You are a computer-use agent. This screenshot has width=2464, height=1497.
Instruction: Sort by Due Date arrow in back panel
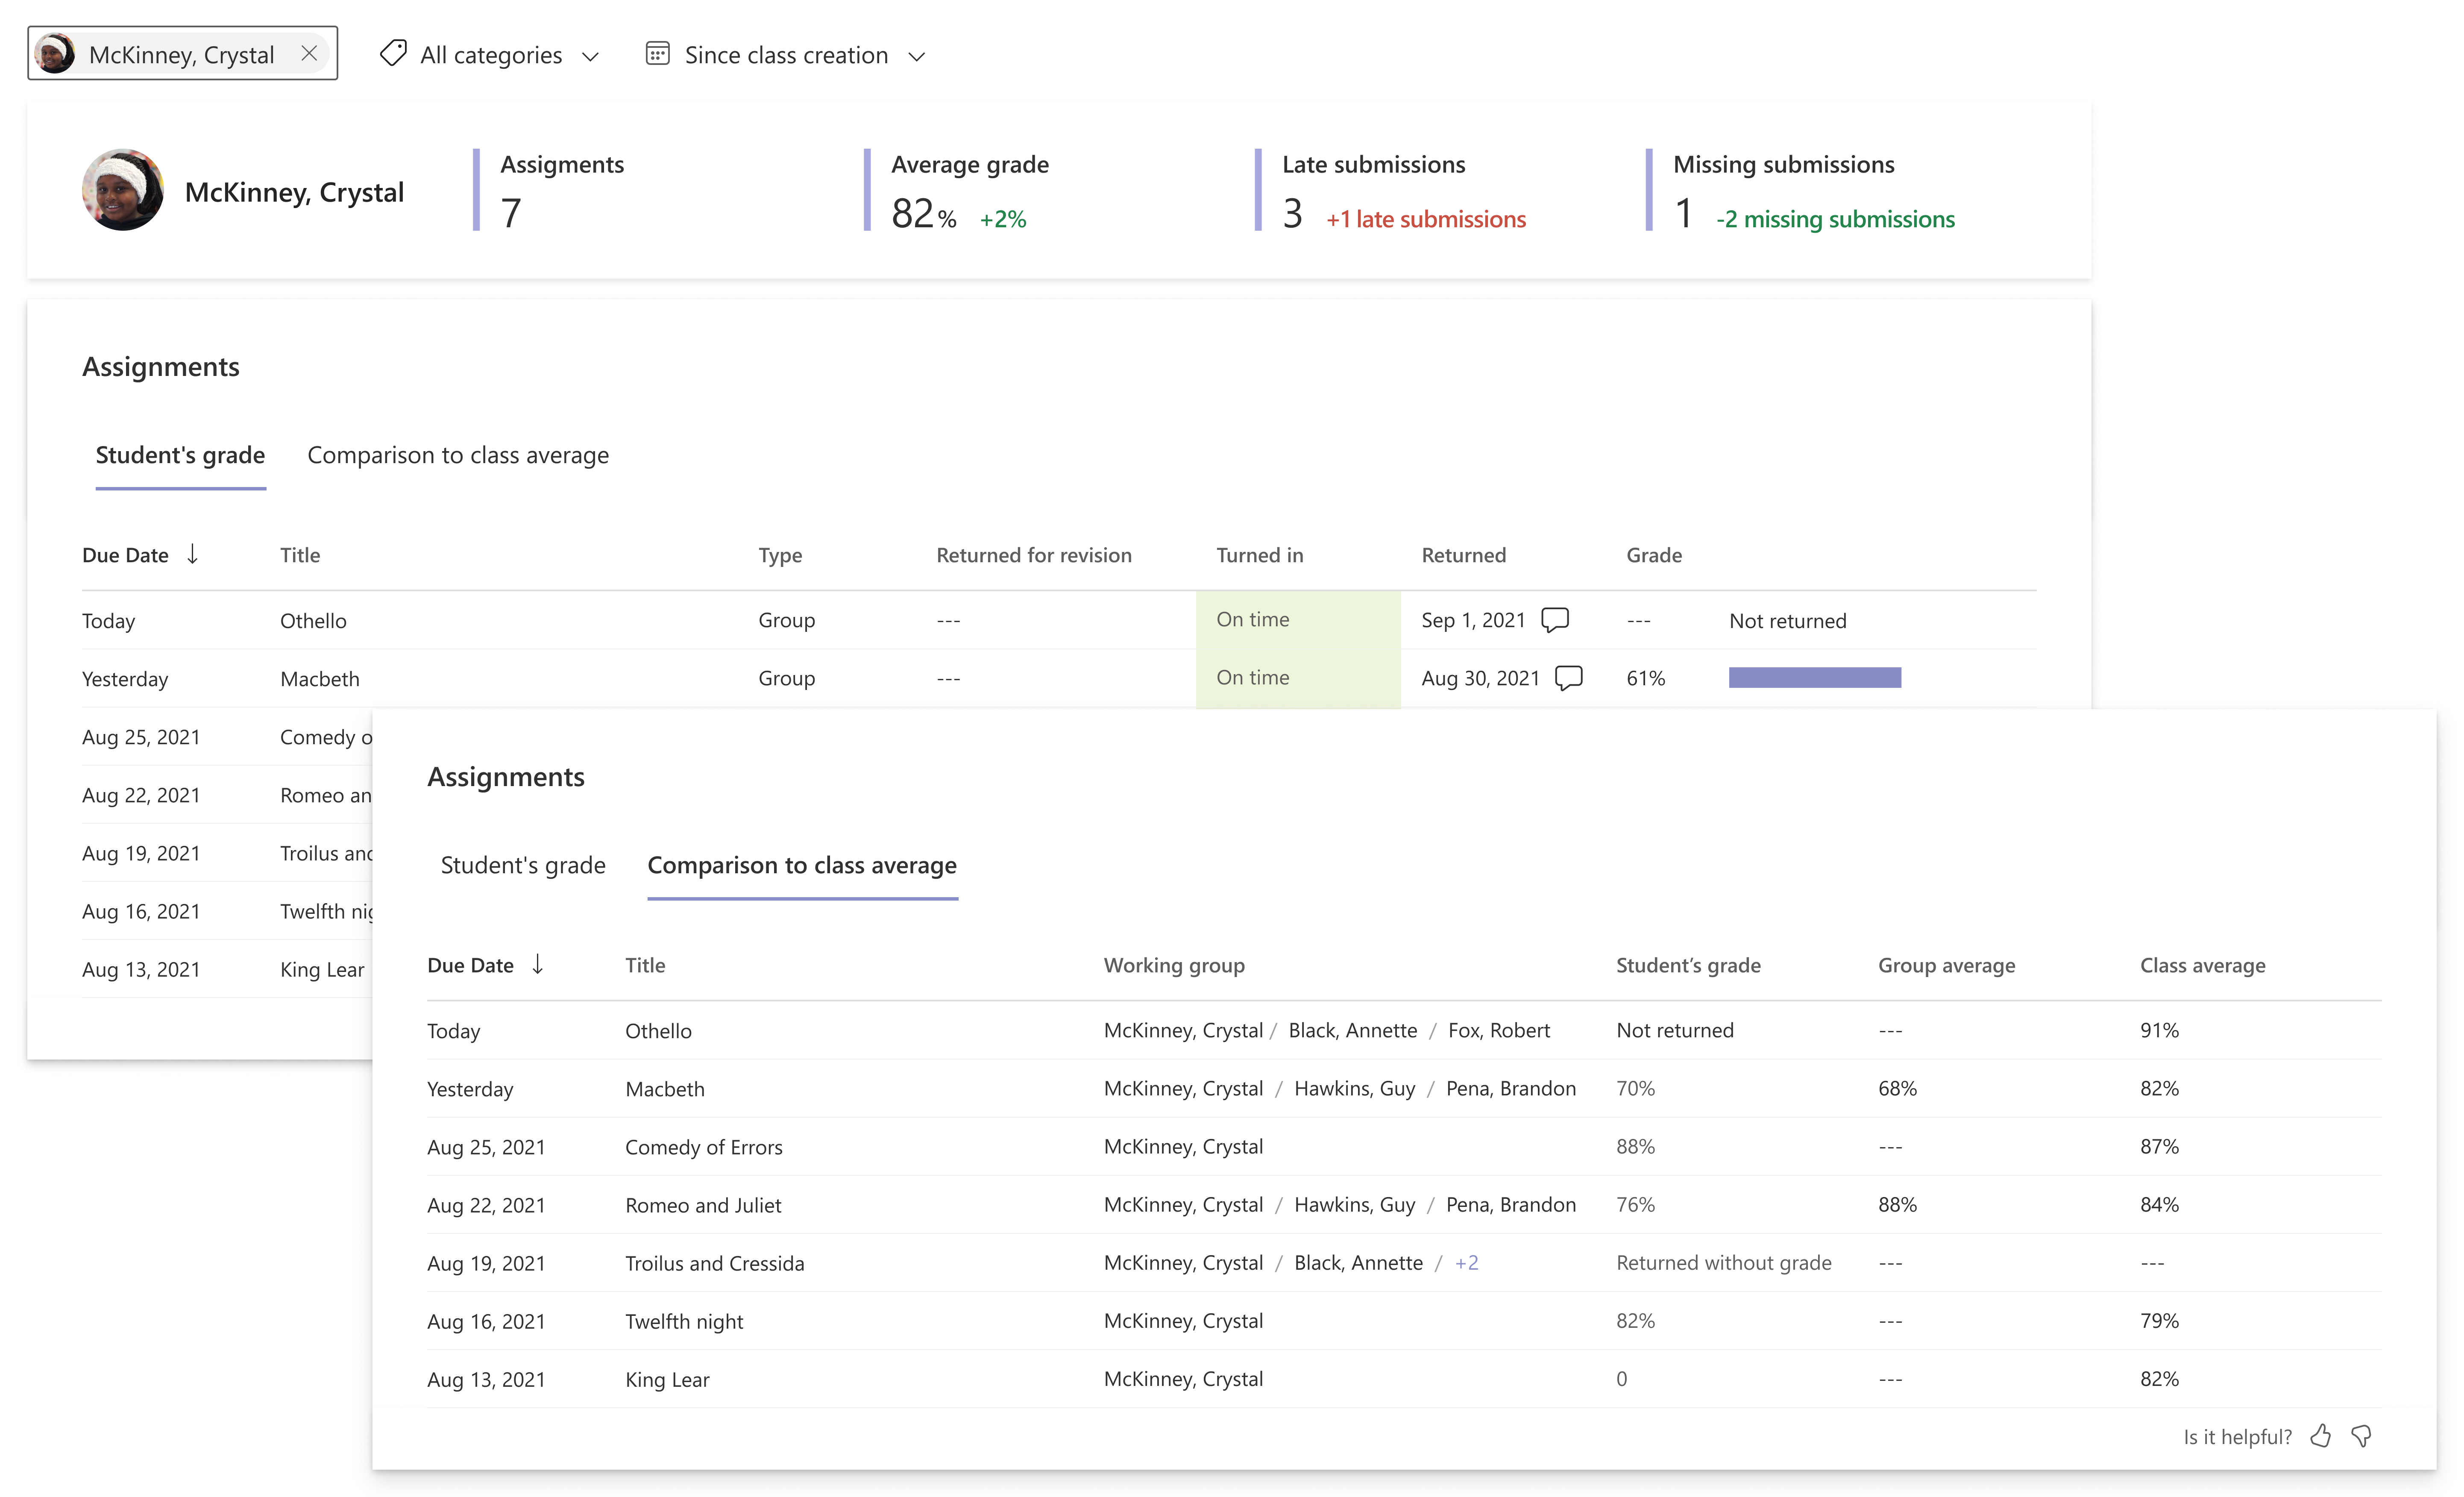[193, 554]
